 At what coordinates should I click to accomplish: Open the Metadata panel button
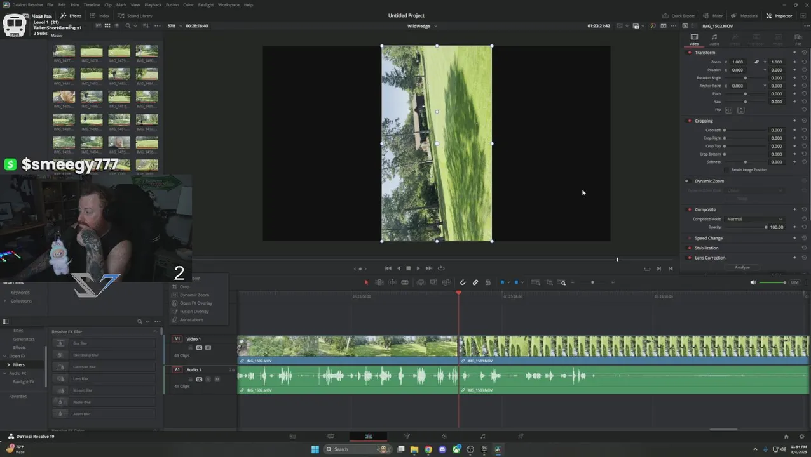(x=744, y=15)
